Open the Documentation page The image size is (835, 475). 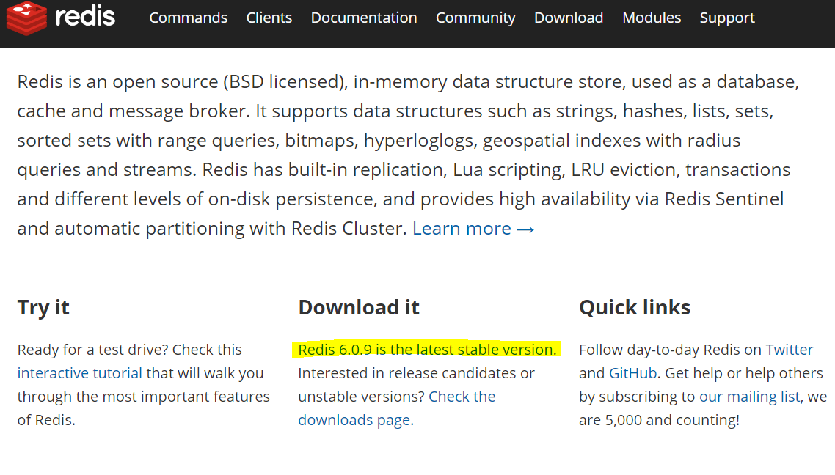[363, 18]
